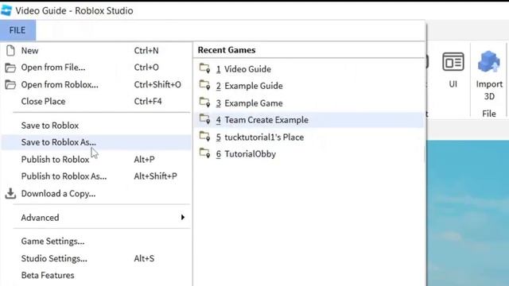Click the folder icon beside TutorialObby

coord(205,153)
